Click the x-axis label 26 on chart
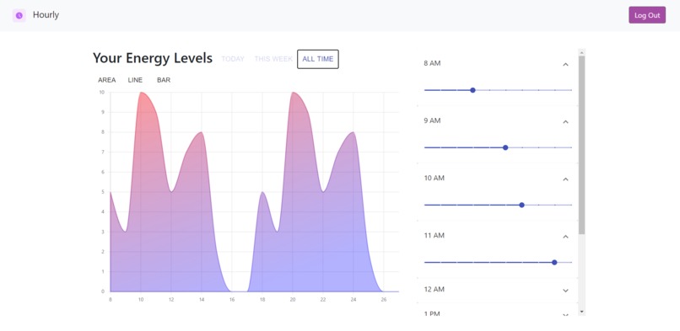Image resolution: width=680 pixels, height=331 pixels. 383,299
